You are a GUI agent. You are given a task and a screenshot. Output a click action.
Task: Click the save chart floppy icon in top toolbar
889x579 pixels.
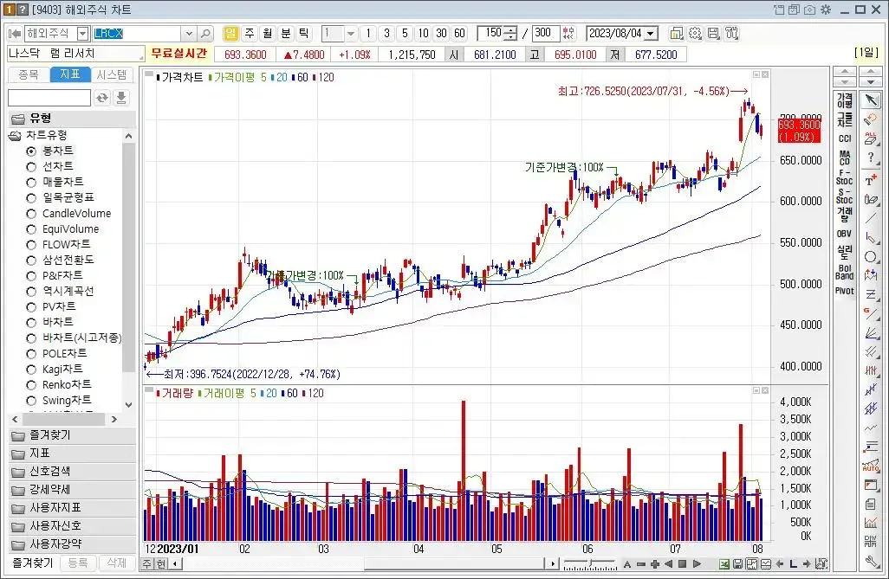(713, 34)
